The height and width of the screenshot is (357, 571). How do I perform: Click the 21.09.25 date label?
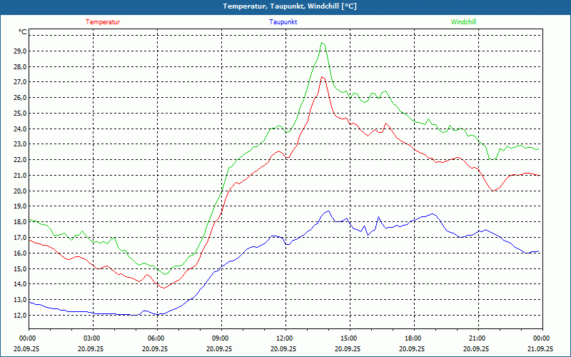click(541, 349)
